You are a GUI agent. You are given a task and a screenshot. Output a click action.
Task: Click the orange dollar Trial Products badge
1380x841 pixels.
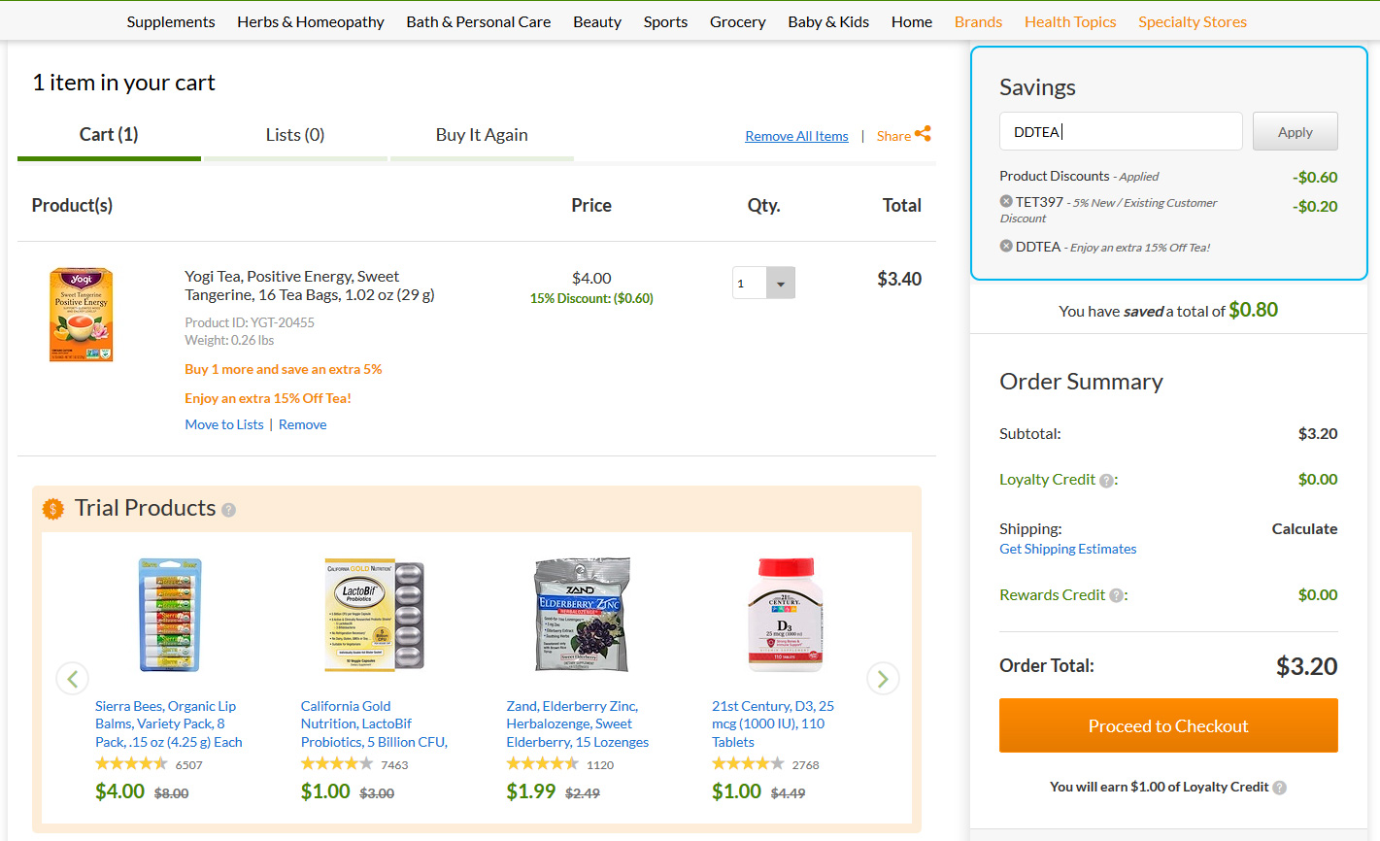(53, 508)
